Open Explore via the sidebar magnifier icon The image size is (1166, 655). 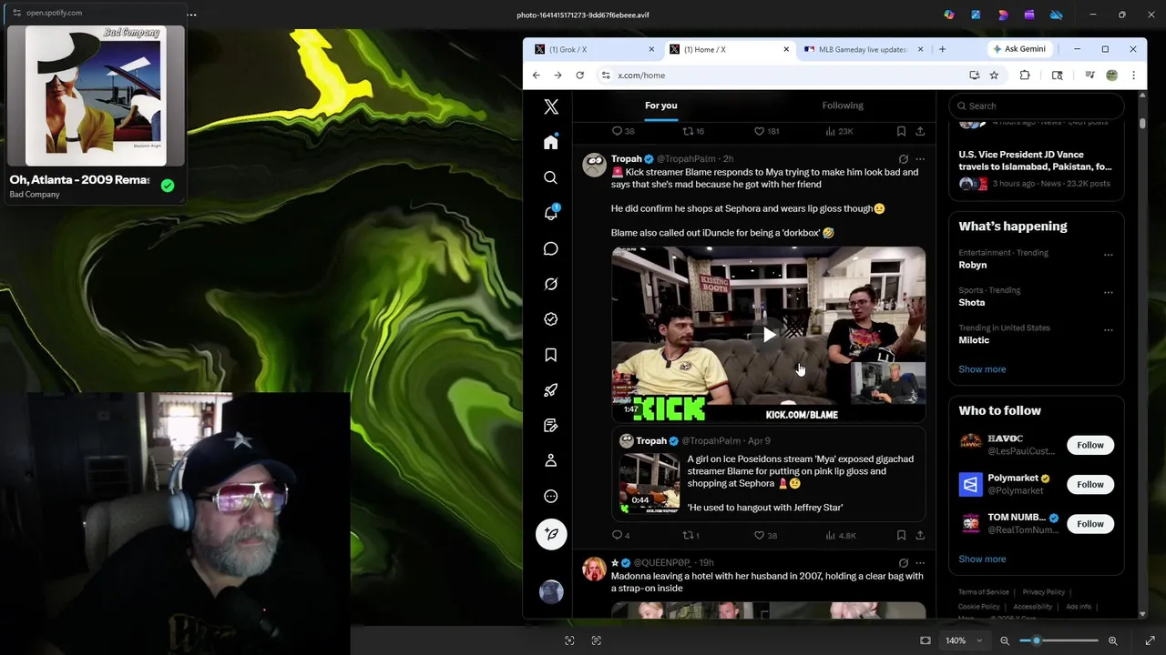tap(551, 178)
